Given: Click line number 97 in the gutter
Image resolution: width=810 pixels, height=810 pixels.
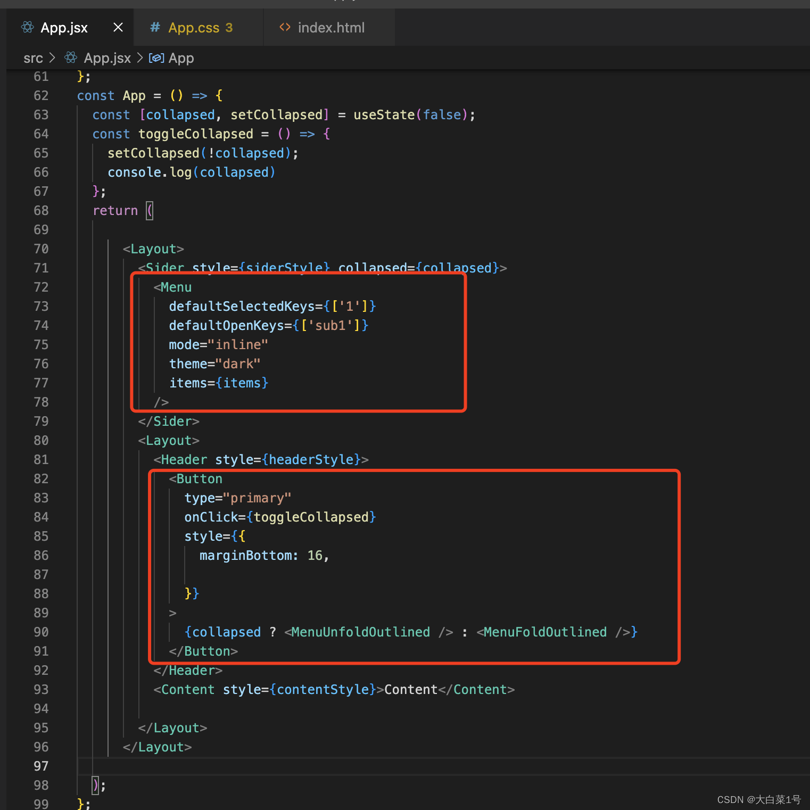Looking at the screenshot, I should pyautogui.click(x=41, y=766).
